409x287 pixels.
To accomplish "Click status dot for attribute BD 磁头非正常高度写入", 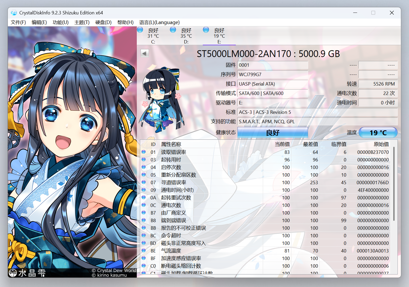I will click(x=144, y=243).
